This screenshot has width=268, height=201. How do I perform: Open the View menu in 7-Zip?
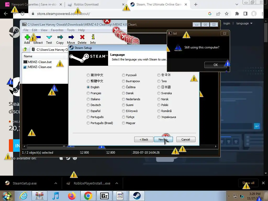point(44,30)
